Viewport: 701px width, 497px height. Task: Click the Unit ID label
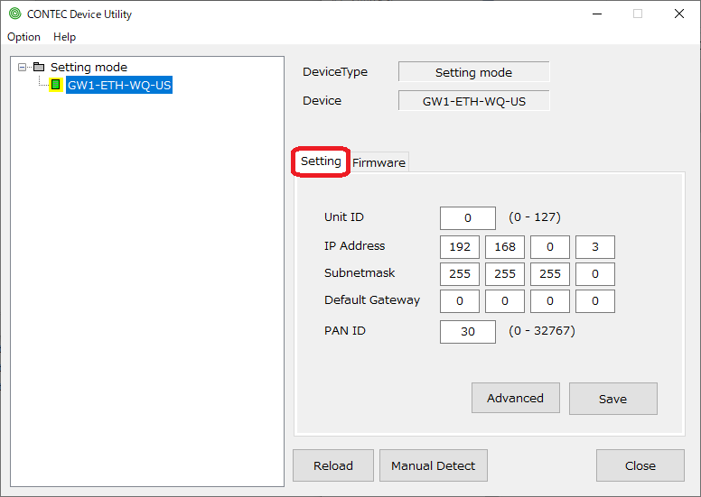pos(344,217)
